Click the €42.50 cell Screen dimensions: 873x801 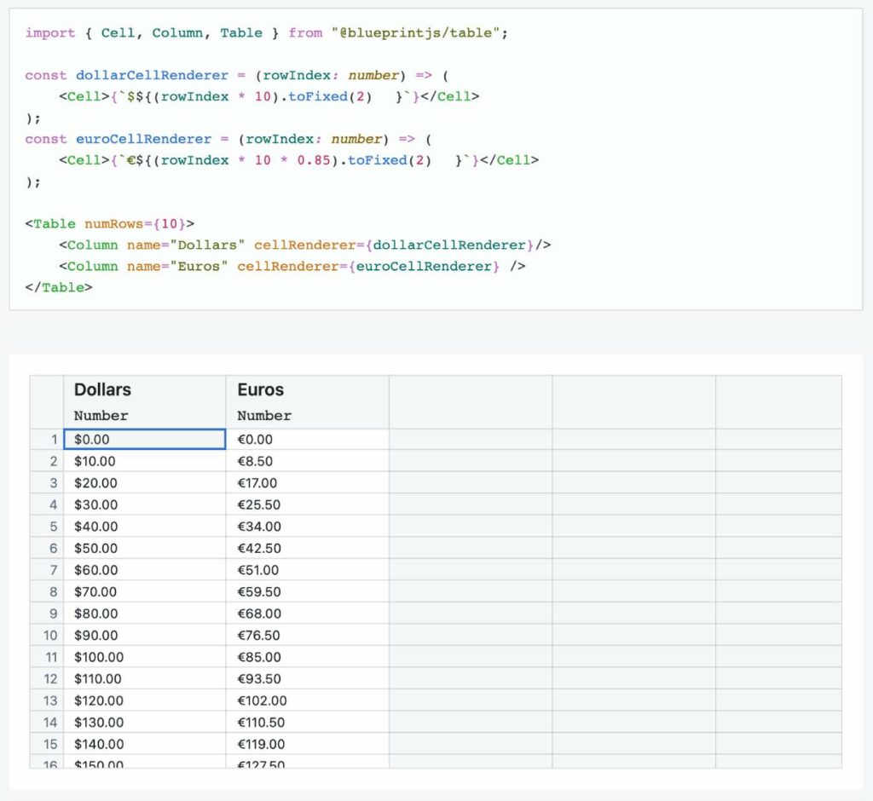tap(307, 548)
